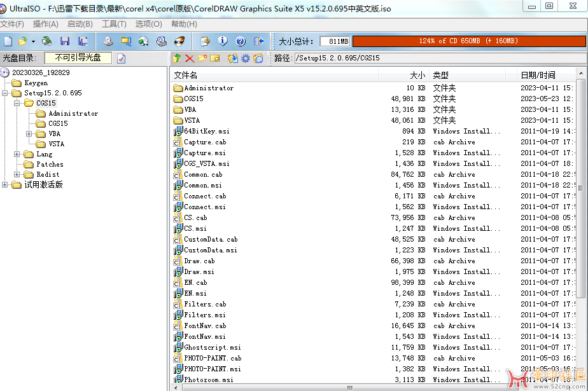Image resolution: width=588 pixels, height=391 pixels.
Task: Open the 操作(A) menu
Action: pos(45,24)
